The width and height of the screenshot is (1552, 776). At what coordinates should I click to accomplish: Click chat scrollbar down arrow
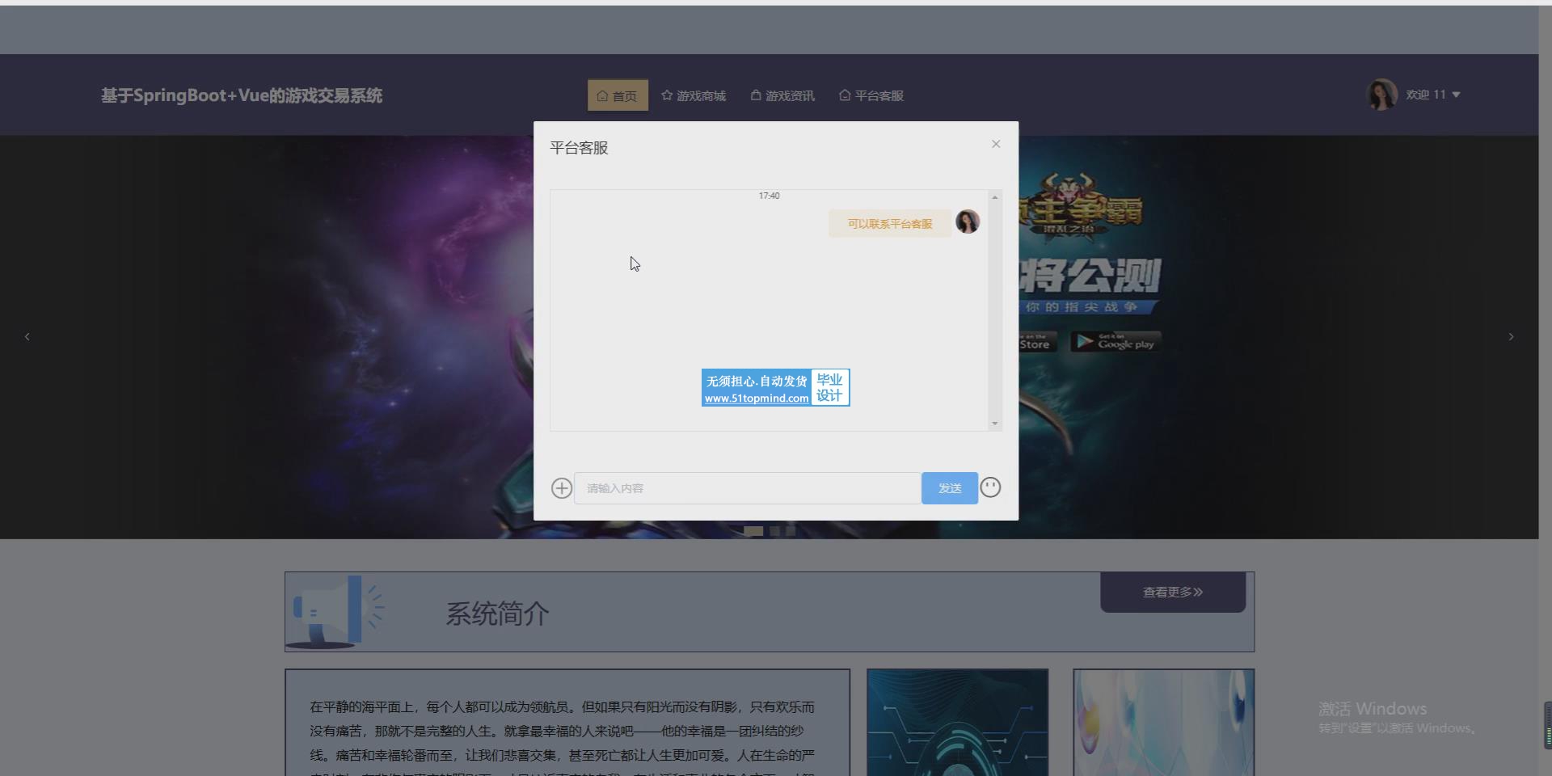coord(995,423)
